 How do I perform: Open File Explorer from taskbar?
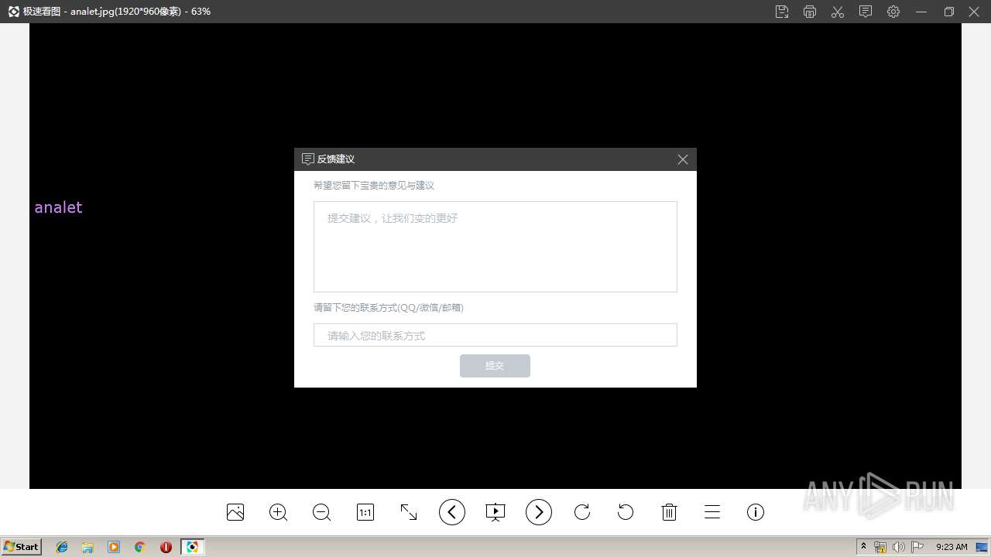87,547
